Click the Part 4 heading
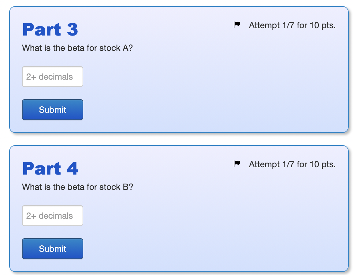353x275 pixels. (50, 168)
